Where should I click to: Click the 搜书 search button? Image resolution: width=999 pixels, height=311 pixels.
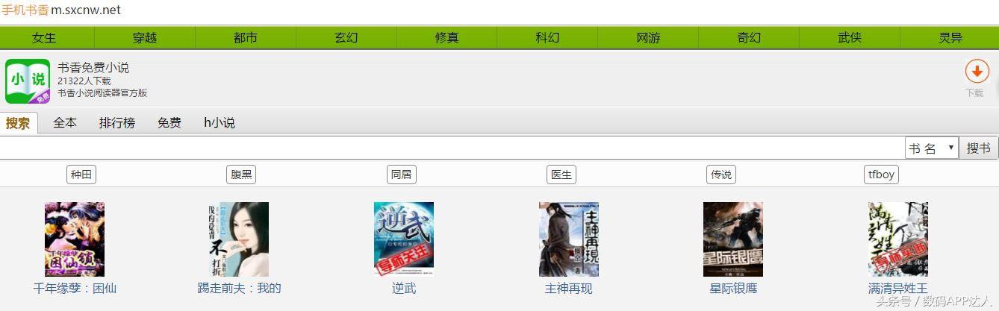pos(978,148)
